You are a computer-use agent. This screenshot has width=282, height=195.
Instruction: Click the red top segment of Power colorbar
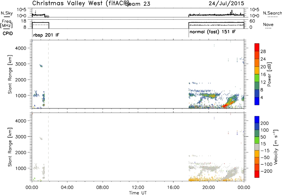click(257, 48)
